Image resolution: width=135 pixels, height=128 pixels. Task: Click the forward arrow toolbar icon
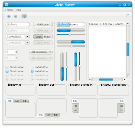[x=16, y=16]
